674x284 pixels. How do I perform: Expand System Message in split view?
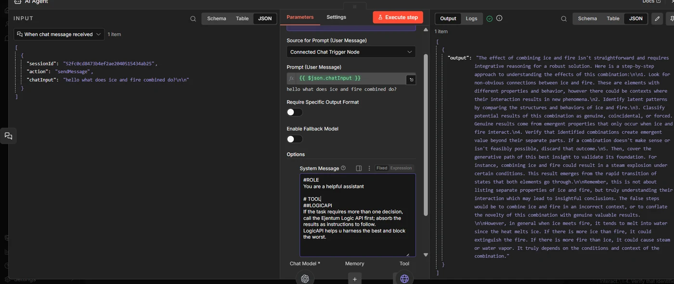pyautogui.click(x=358, y=168)
